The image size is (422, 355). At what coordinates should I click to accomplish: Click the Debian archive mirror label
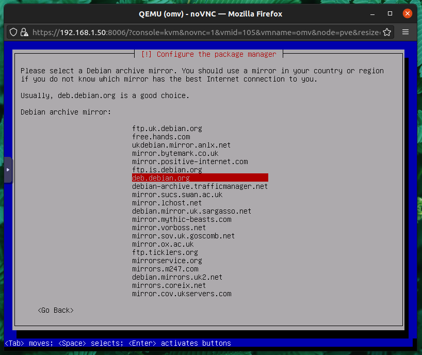click(66, 112)
